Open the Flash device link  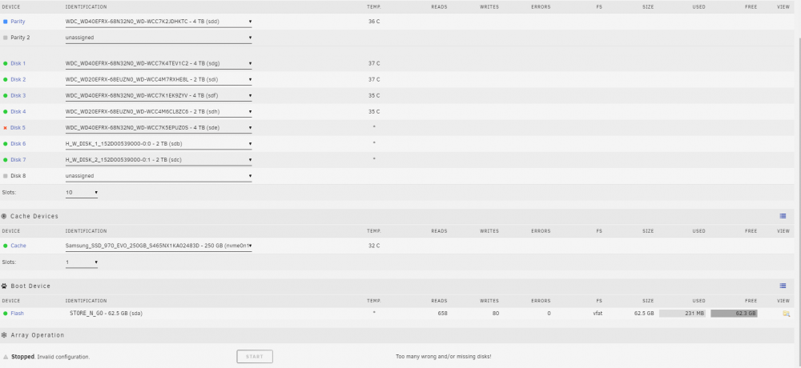(x=18, y=314)
